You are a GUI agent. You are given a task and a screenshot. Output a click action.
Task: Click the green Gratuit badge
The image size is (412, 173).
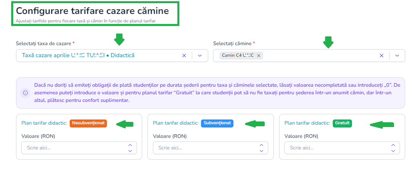coord(342,123)
